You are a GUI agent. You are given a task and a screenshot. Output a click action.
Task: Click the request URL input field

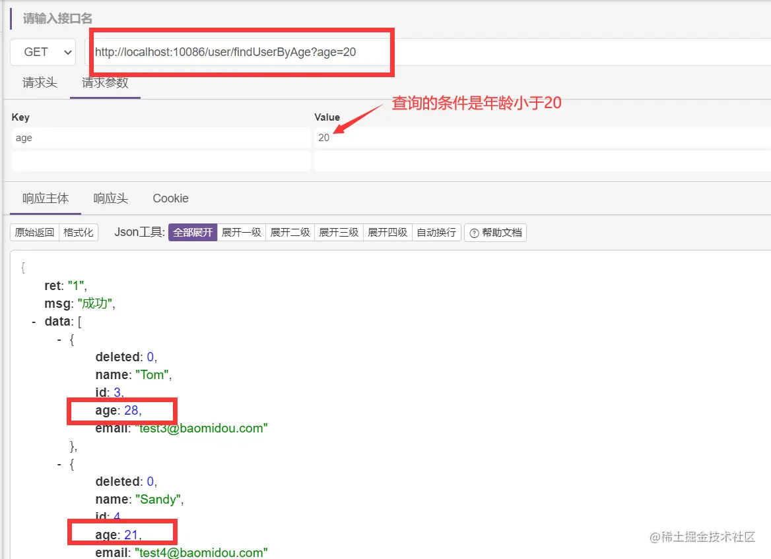(428, 52)
